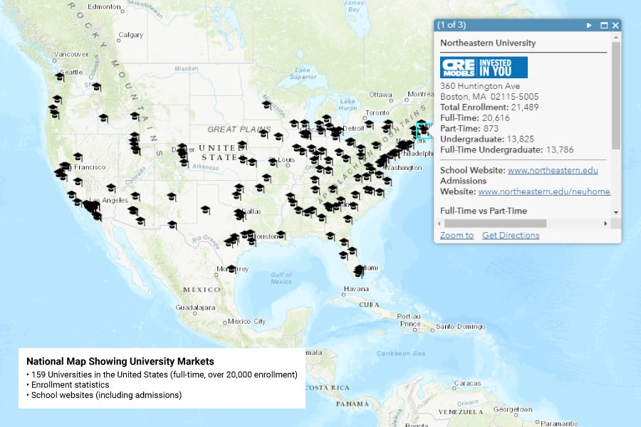Click the 'Full-Time vs Part-Time' heading

click(x=483, y=211)
